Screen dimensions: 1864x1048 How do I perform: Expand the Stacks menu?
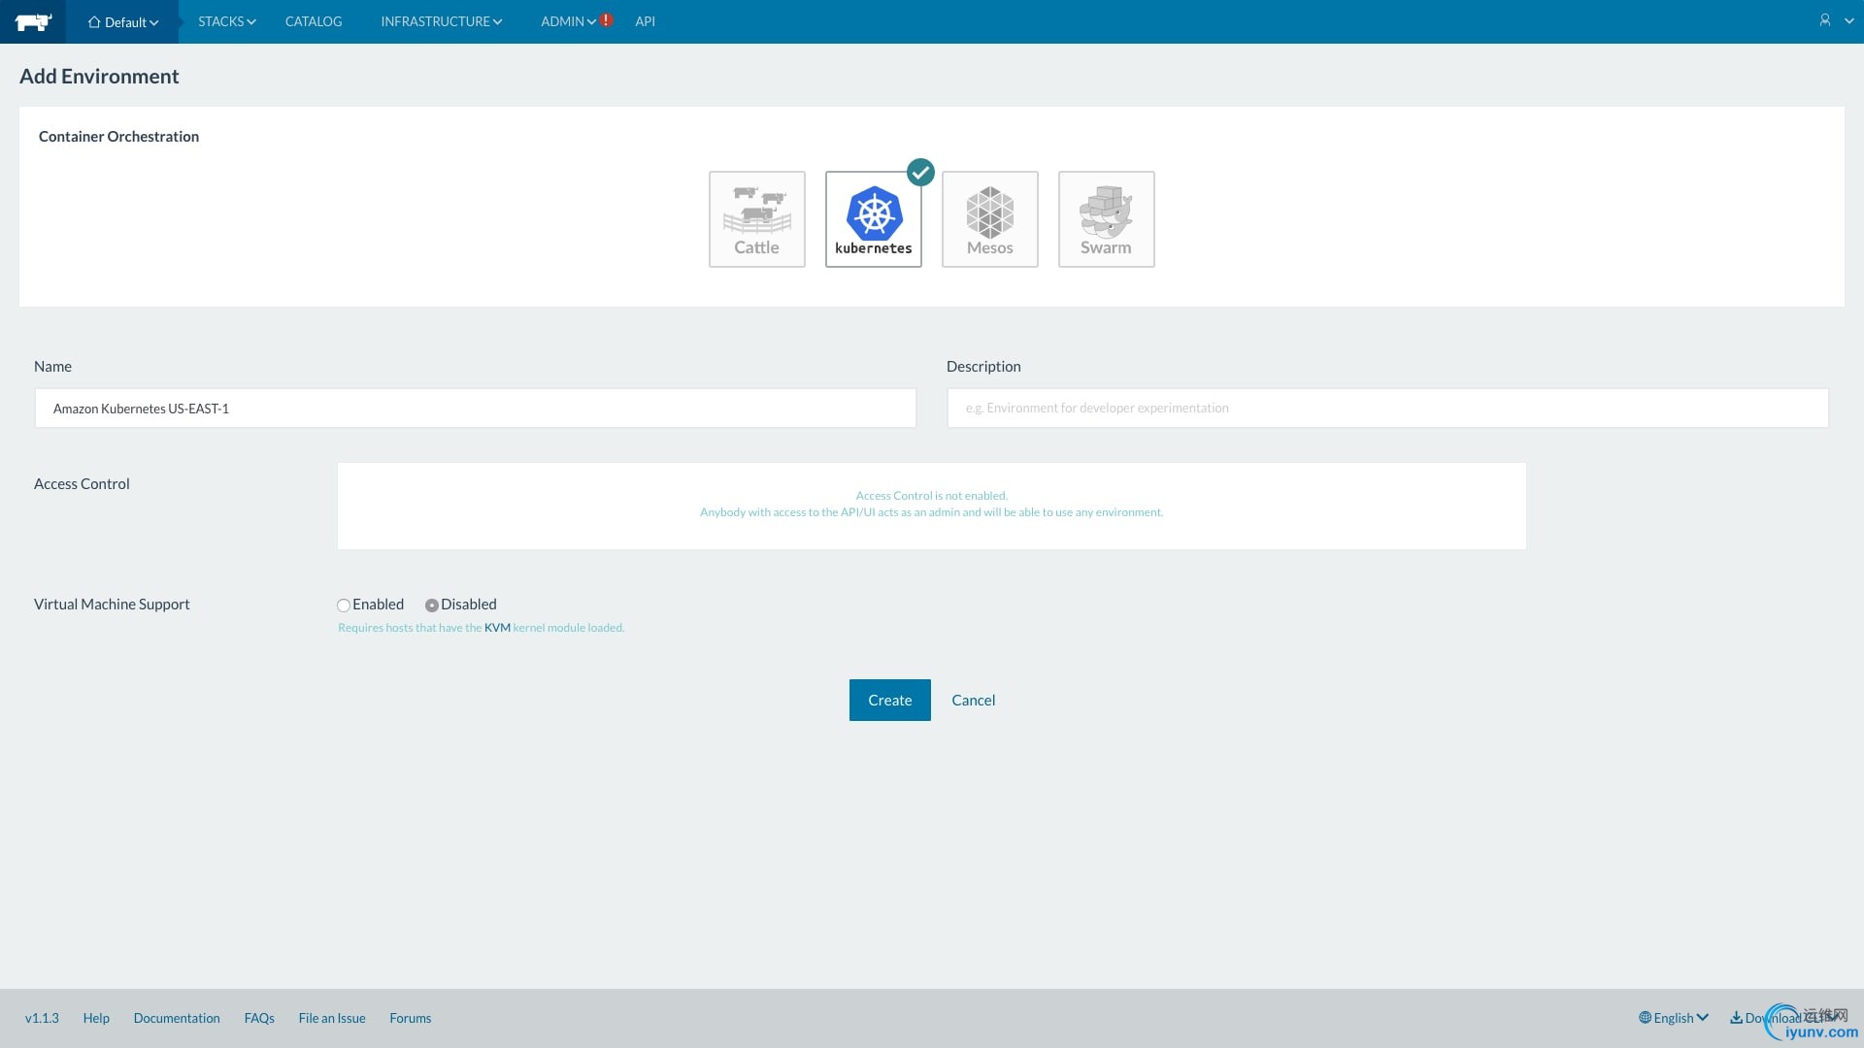(x=227, y=21)
